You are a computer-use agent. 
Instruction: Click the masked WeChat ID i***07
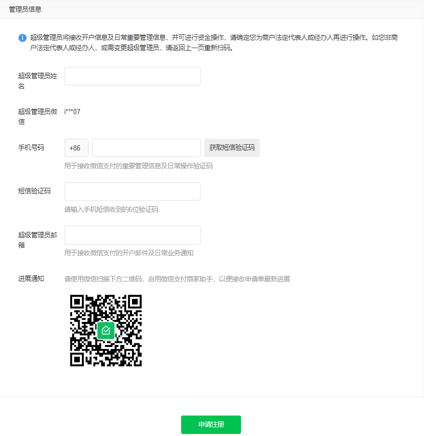point(72,112)
